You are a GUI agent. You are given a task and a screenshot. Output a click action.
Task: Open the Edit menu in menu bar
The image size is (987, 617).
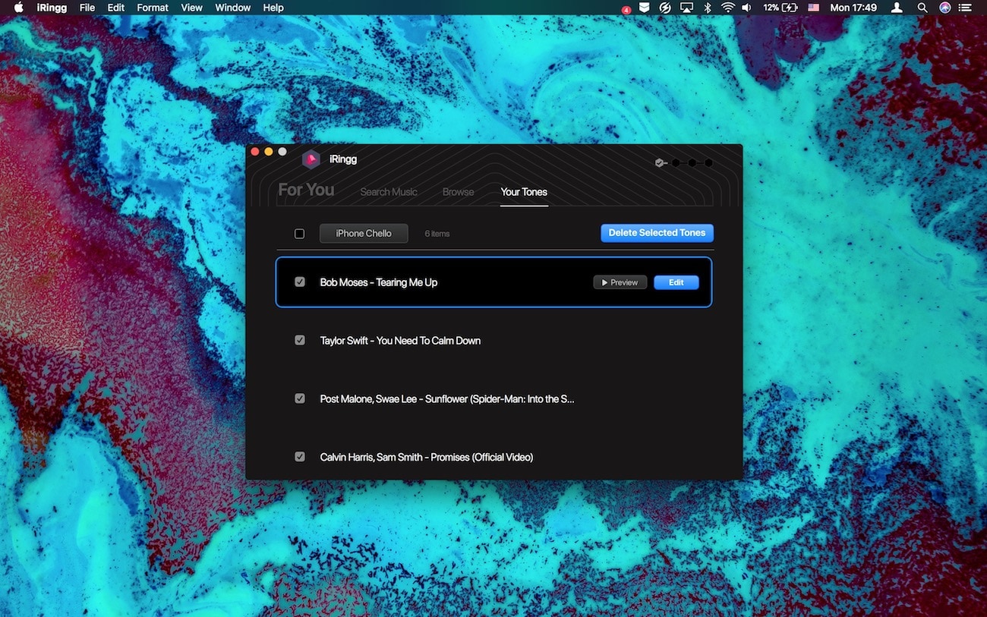(115, 8)
